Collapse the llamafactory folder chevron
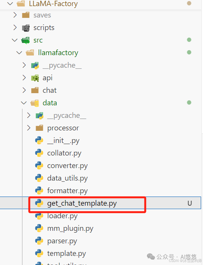The width and height of the screenshot is (203, 265). point(19,53)
